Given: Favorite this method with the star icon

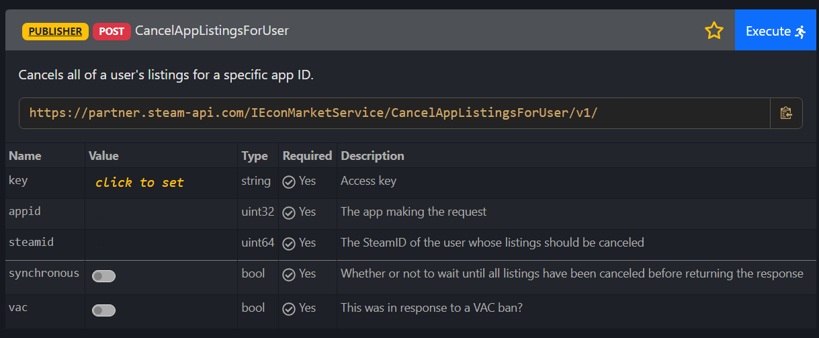Looking at the screenshot, I should (714, 30).
